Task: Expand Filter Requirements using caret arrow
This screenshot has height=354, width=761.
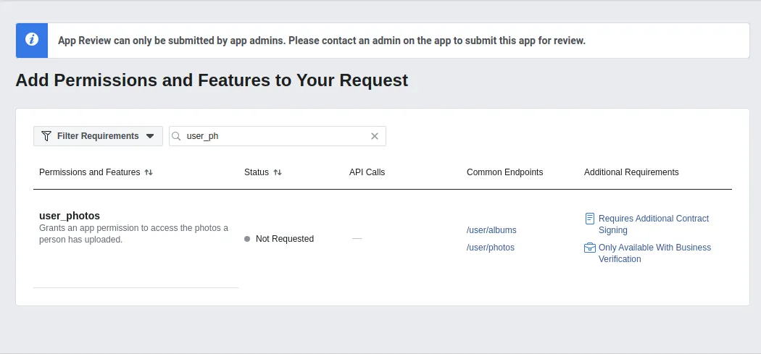Action: (x=150, y=136)
